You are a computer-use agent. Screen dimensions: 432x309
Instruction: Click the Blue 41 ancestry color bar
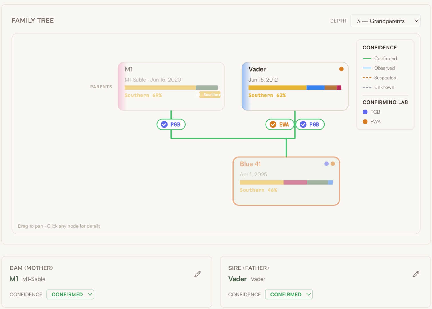[286, 182]
